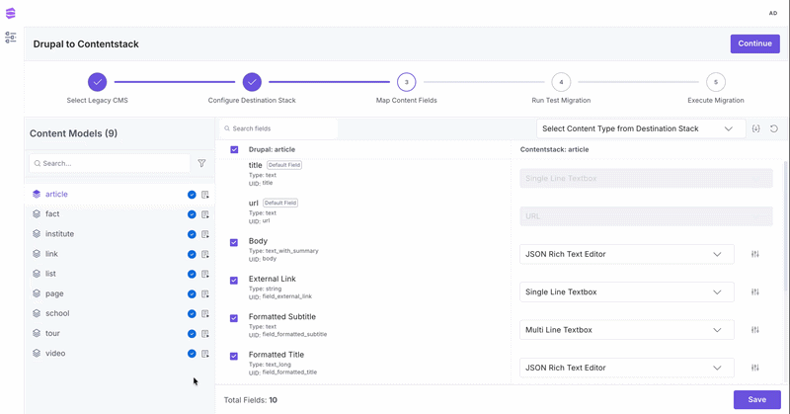Toggle the Drupal: article select-all checkbox
This screenshot has width=790, height=414.
(234, 150)
